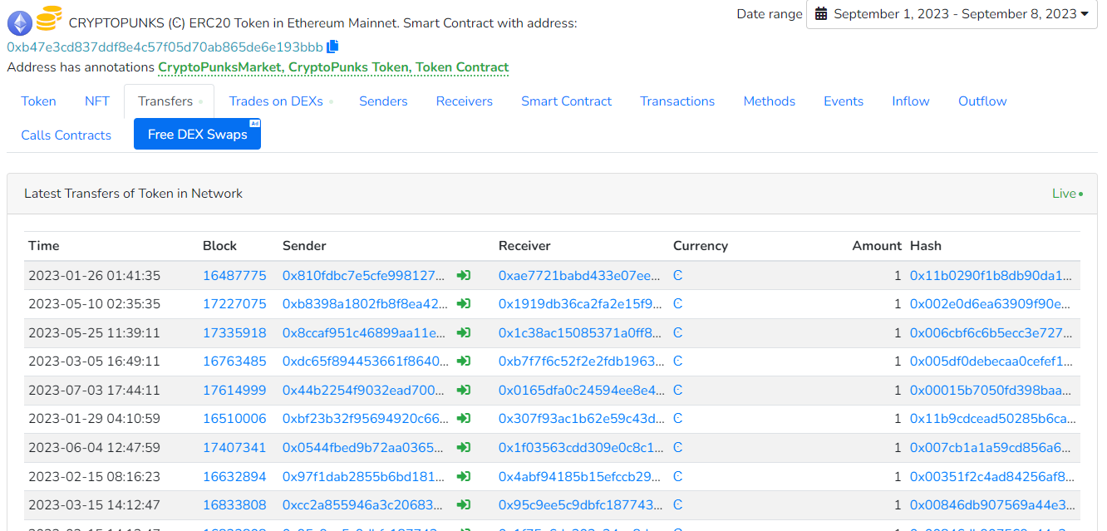Open the Calls Contracts tab
Image resolution: width=1107 pixels, height=531 pixels.
(x=66, y=135)
